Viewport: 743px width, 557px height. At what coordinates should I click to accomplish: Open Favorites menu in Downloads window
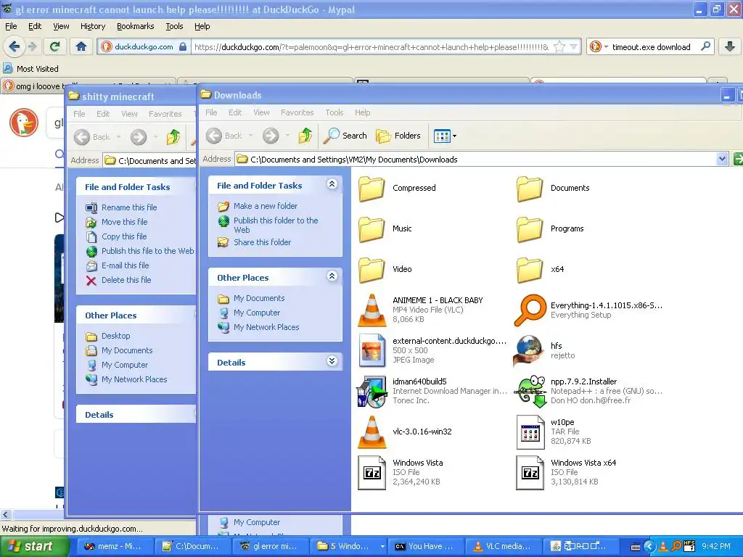(x=297, y=112)
